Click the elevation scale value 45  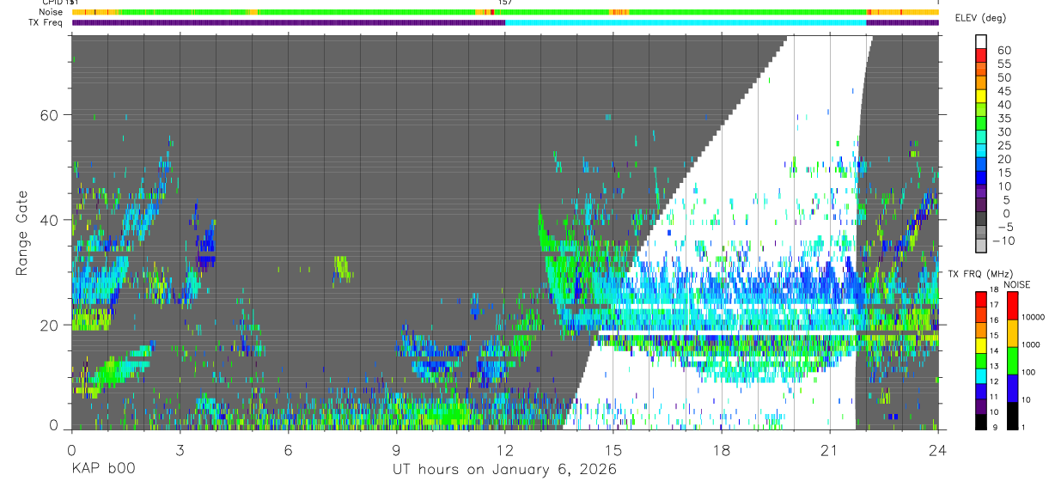point(1003,91)
